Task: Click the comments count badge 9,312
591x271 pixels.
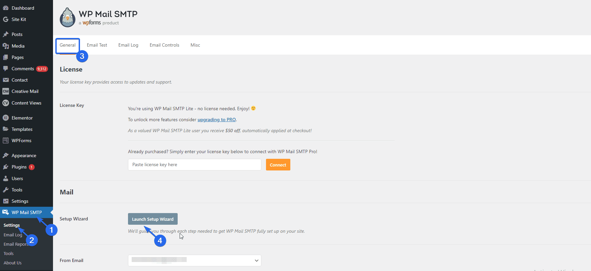Action: [42, 69]
